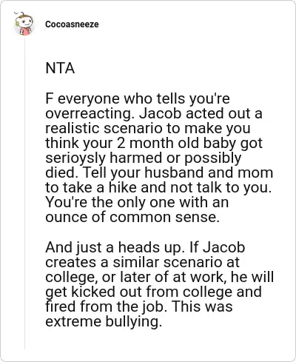Click the NTA verdict text
The height and width of the screenshot is (362, 296).
[60, 68]
